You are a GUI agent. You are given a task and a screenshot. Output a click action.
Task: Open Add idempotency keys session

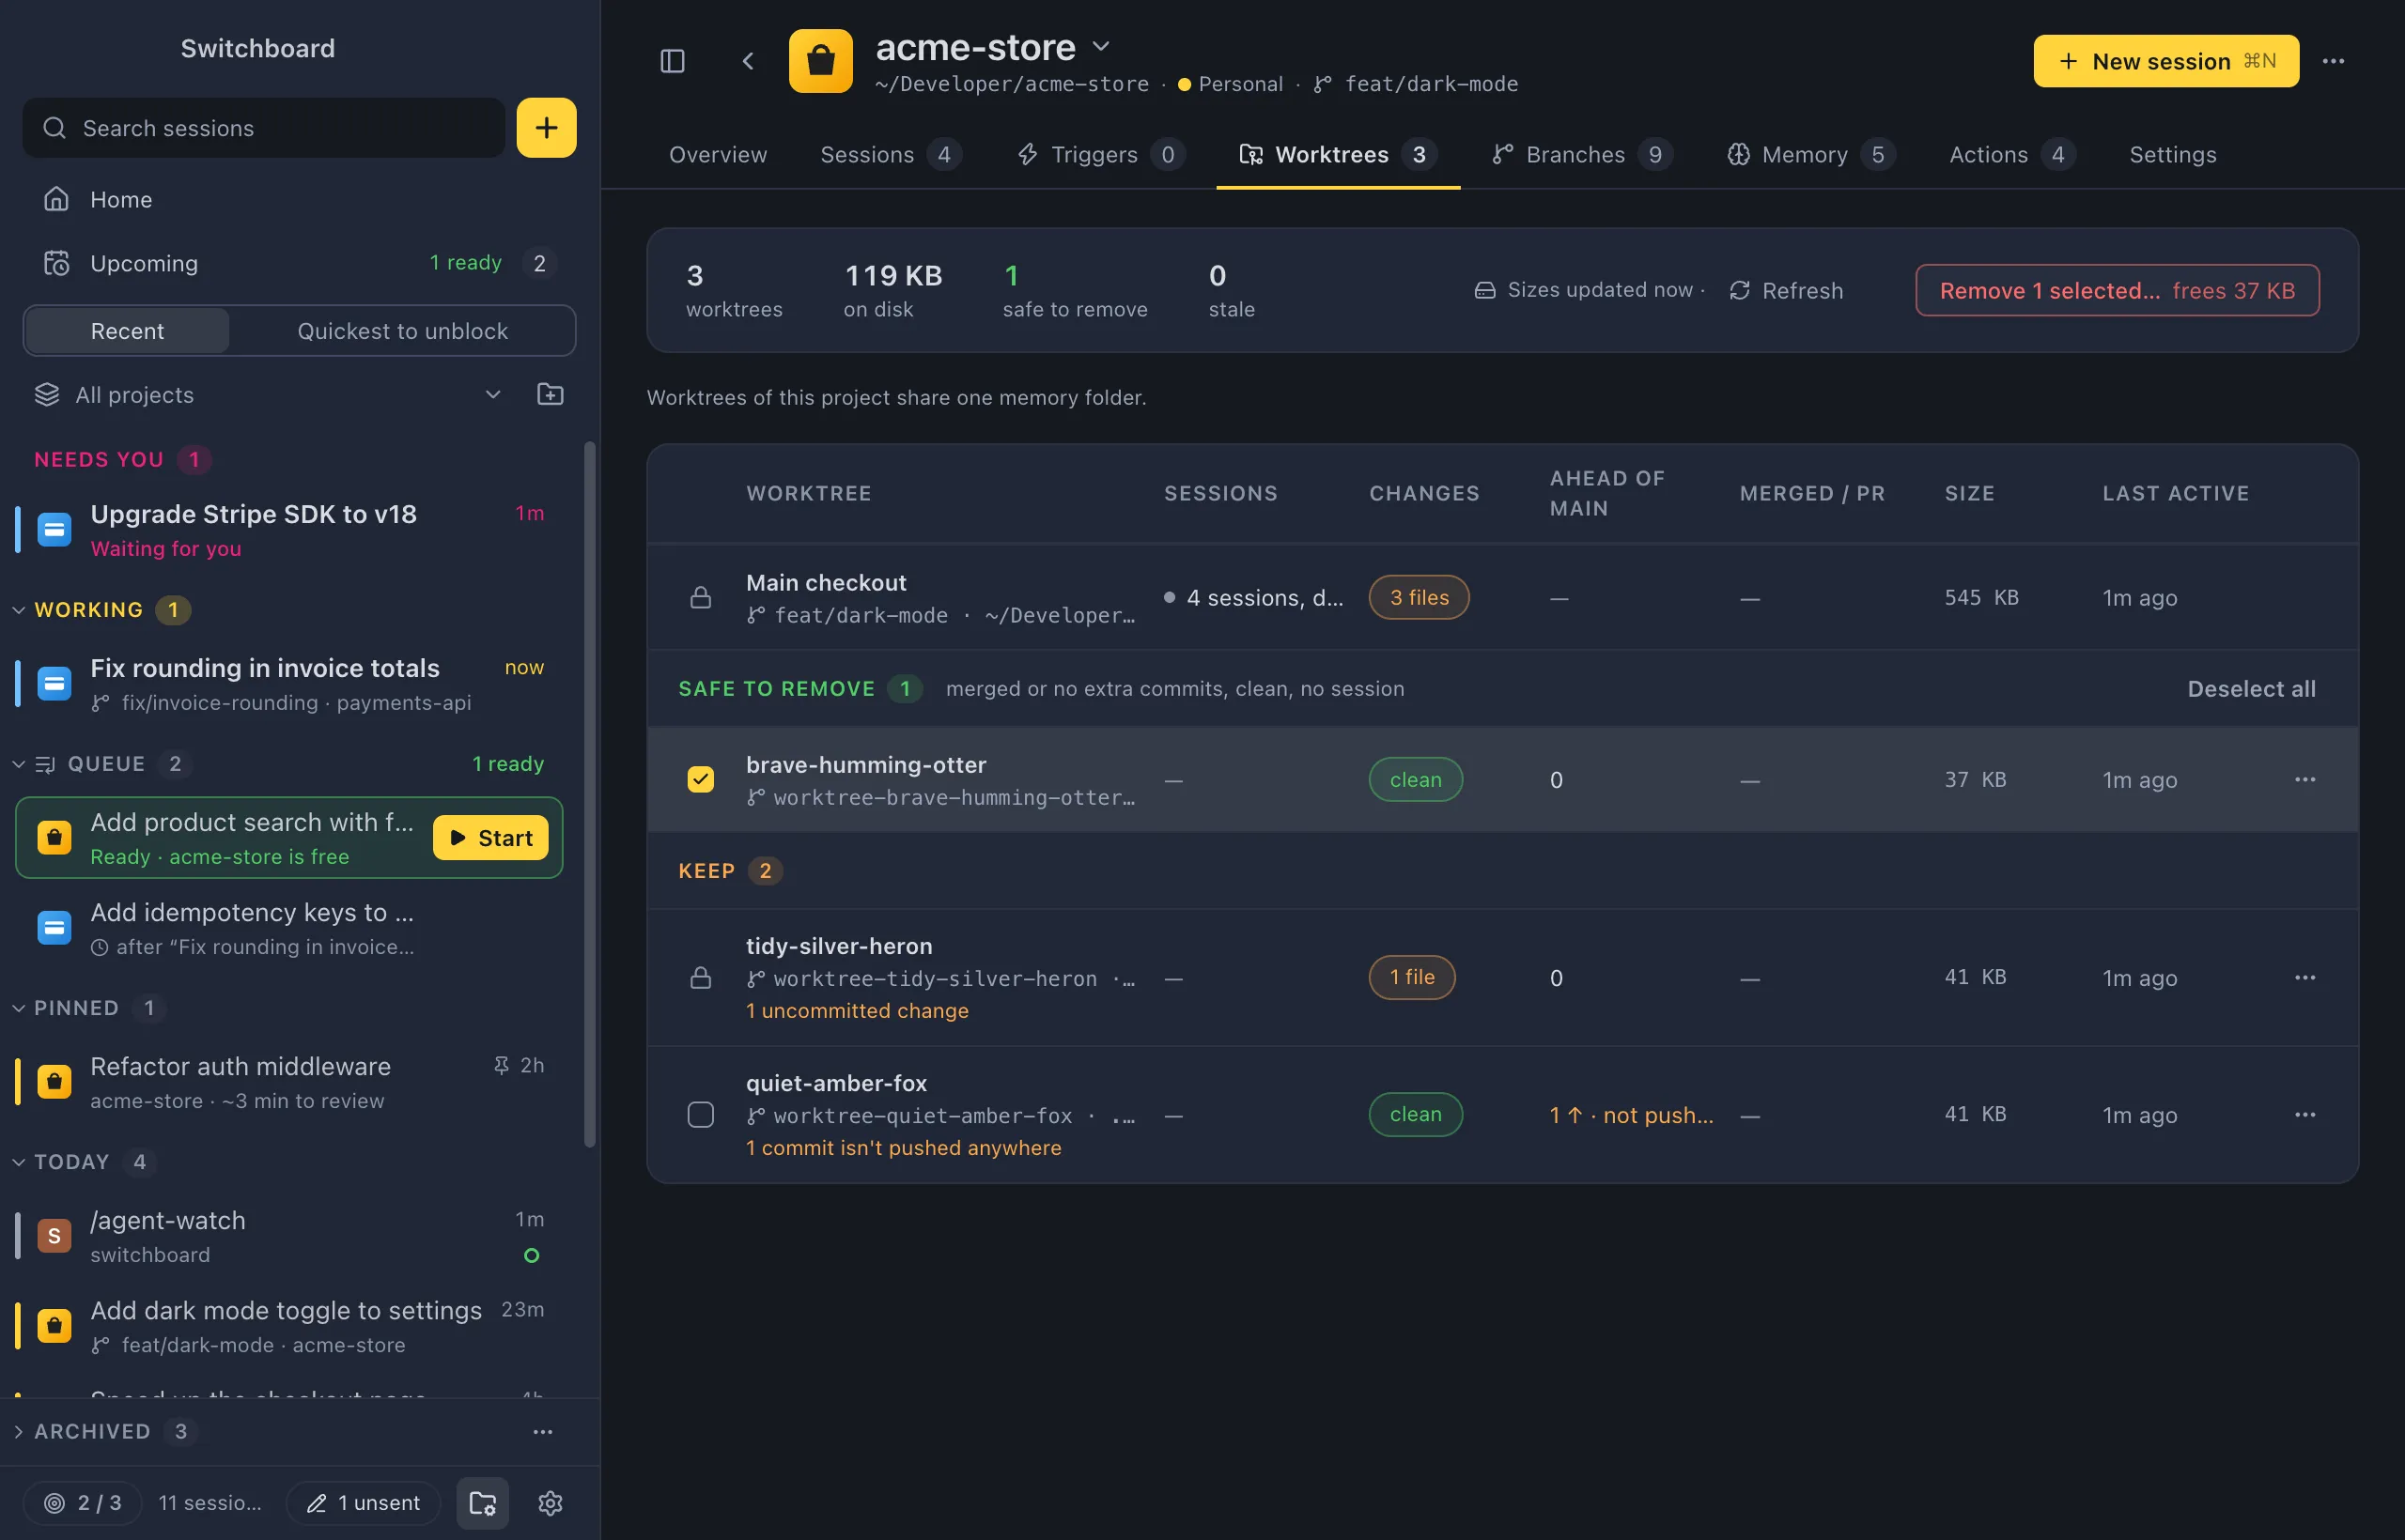pyautogui.click(x=290, y=928)
